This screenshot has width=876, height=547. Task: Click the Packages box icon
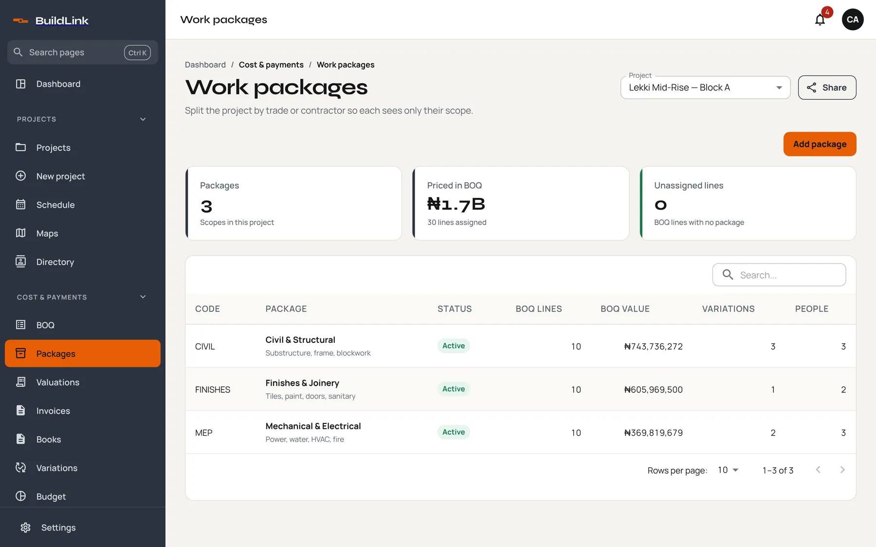tap(20, 353)
